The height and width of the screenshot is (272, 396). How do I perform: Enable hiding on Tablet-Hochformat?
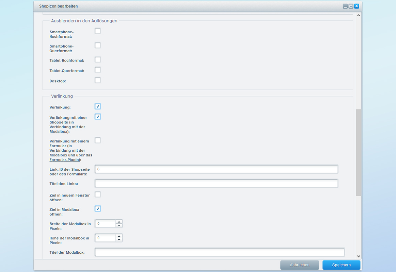(x=98, y=60)
